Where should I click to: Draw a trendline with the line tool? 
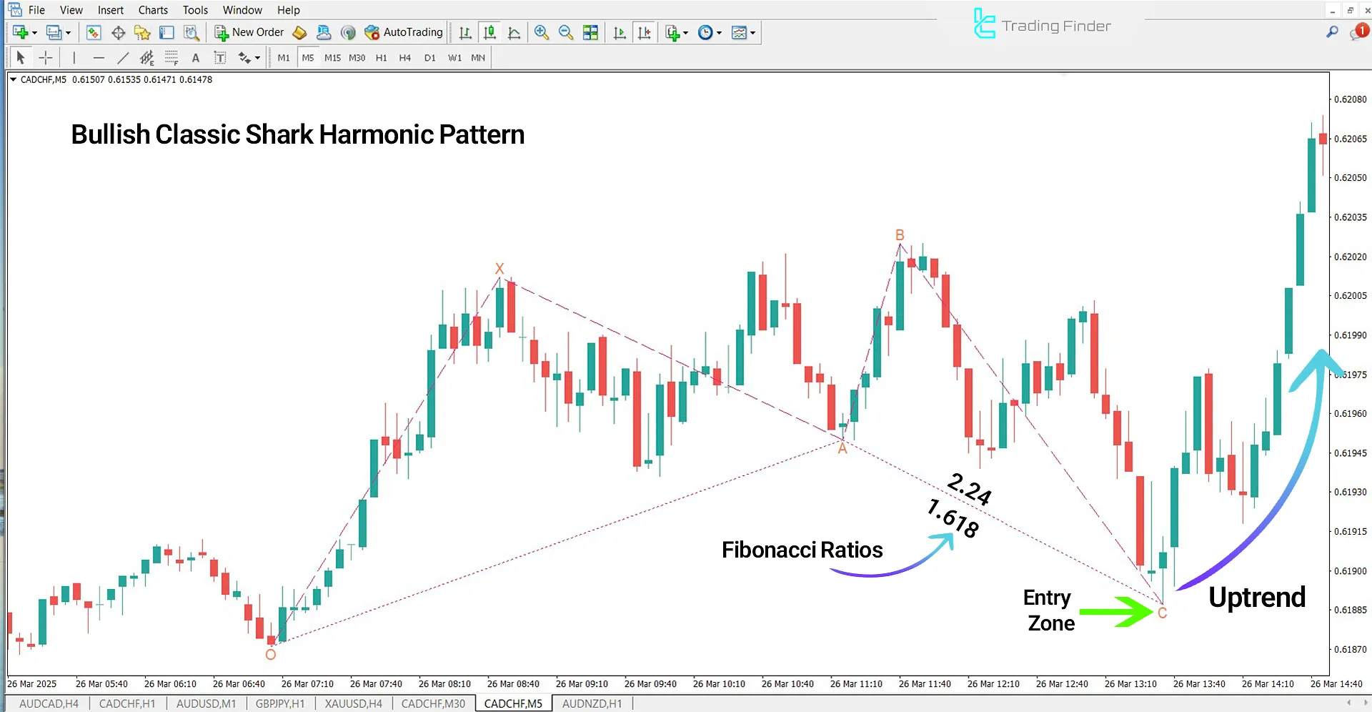(123, 58)
